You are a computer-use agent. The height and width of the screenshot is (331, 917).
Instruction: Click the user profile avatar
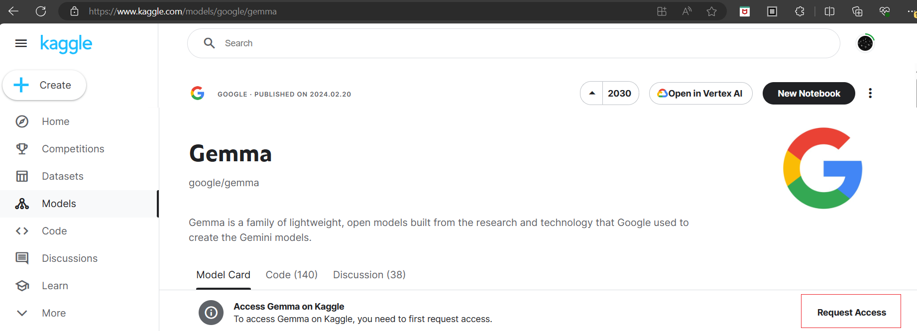[865, 43]
